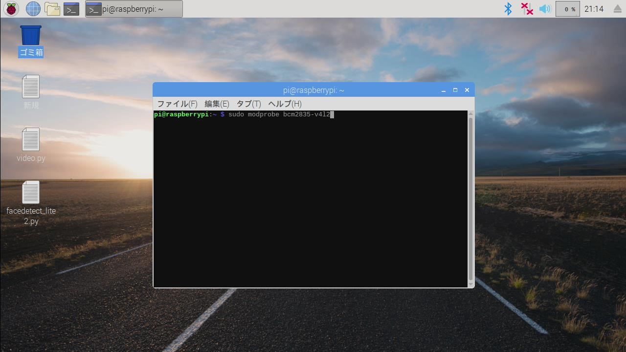Open the volume speaker control
This screenshot has width=626, height=352.
tap(545, 9)
